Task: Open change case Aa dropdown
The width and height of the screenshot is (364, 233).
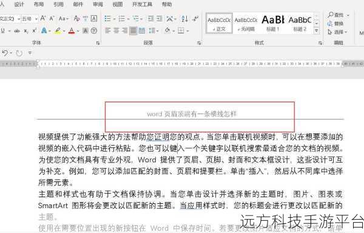Action: click(64, 19)
